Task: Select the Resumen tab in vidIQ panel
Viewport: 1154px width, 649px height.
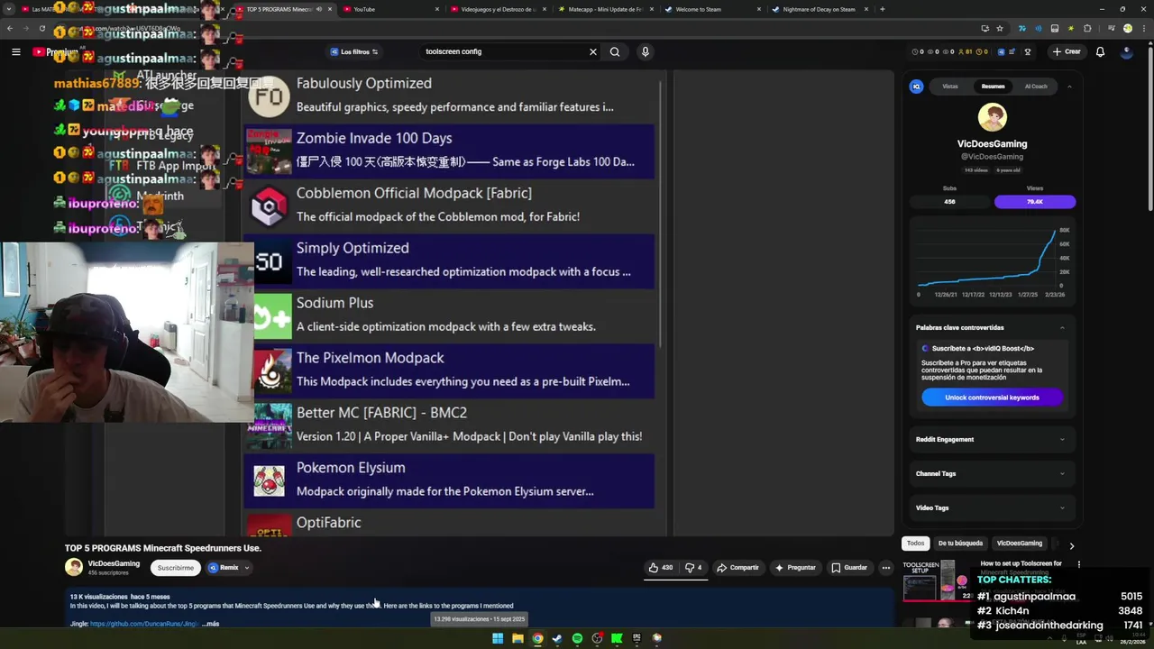Action: pyautogui.click(x=994, y=87)
